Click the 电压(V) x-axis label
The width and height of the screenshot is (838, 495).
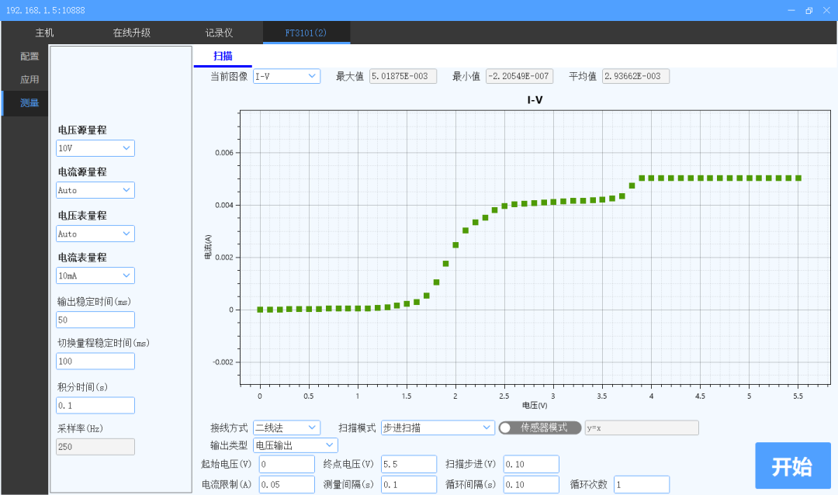pyautogui.click(x=535, y=406)
